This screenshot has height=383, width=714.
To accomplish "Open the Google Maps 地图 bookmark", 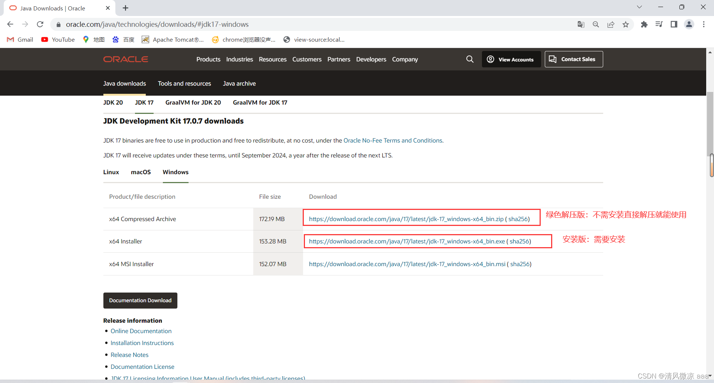I will click(x=94, y=39).
